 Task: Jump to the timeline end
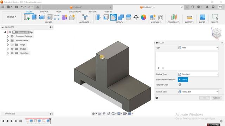tap(20, 121)
